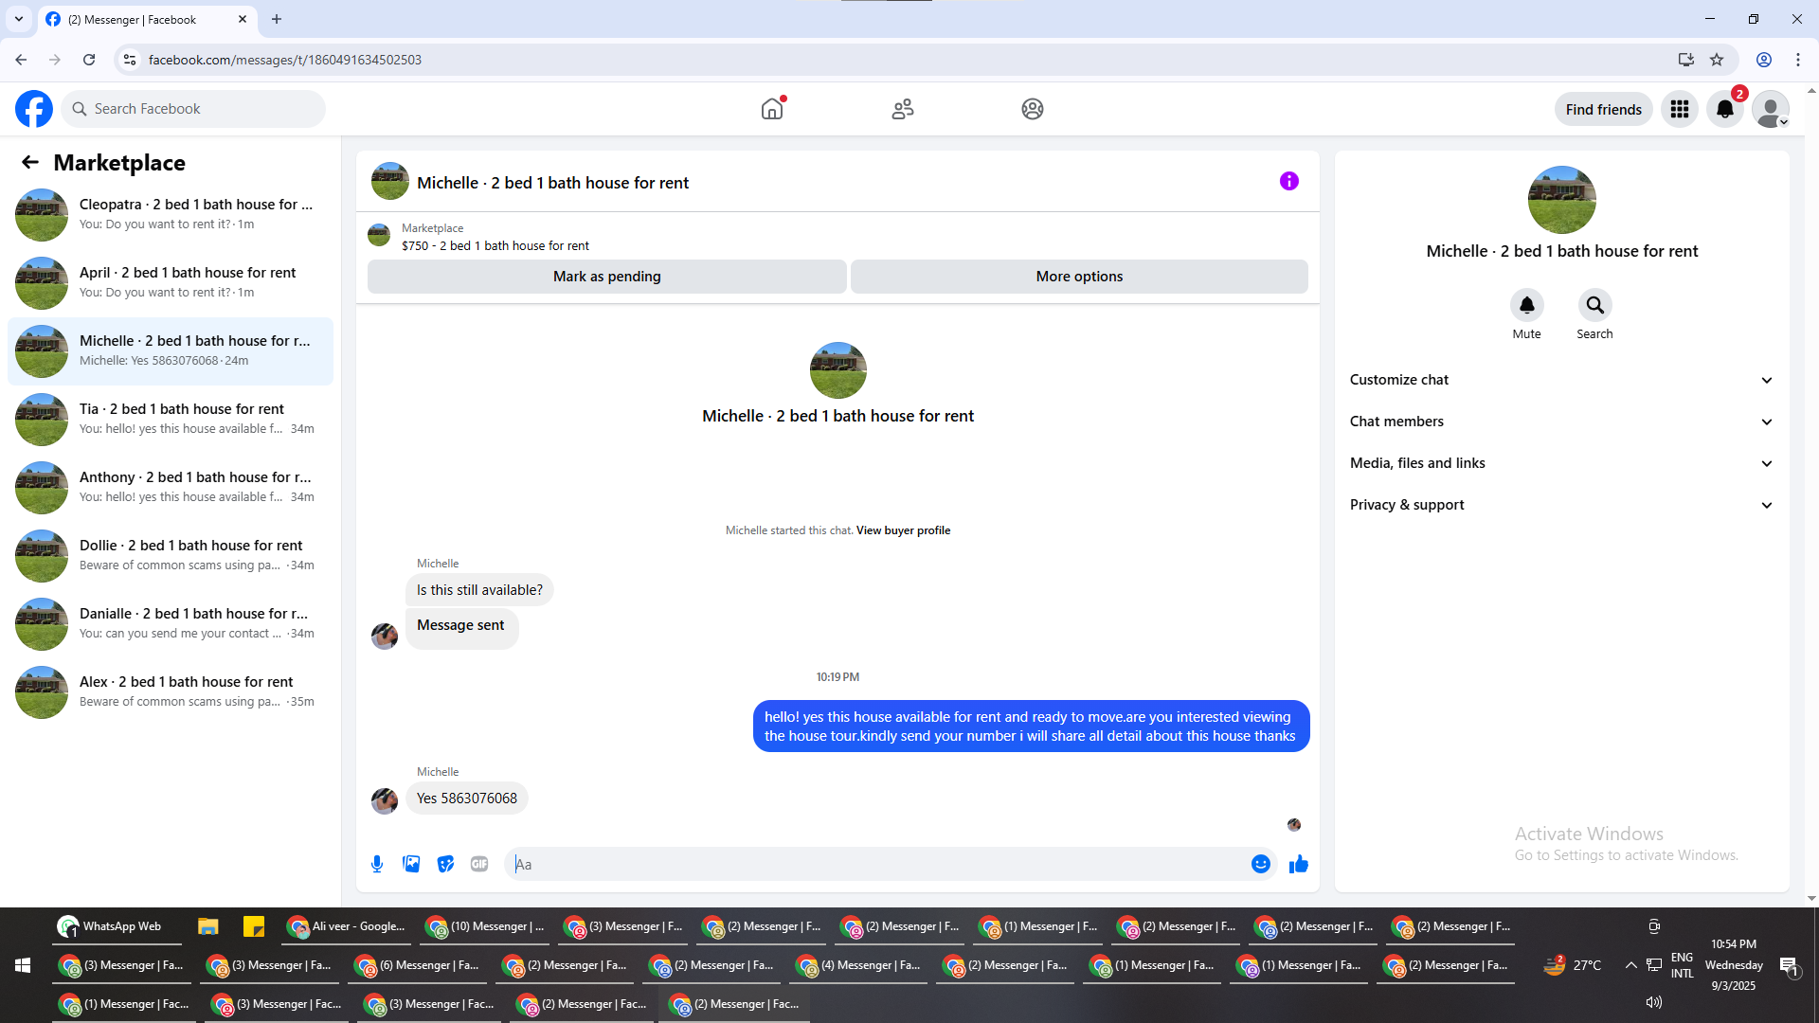Click Michelle's listing thumbnail in right panel
1819x1023 pixels.
[1561, 200]
